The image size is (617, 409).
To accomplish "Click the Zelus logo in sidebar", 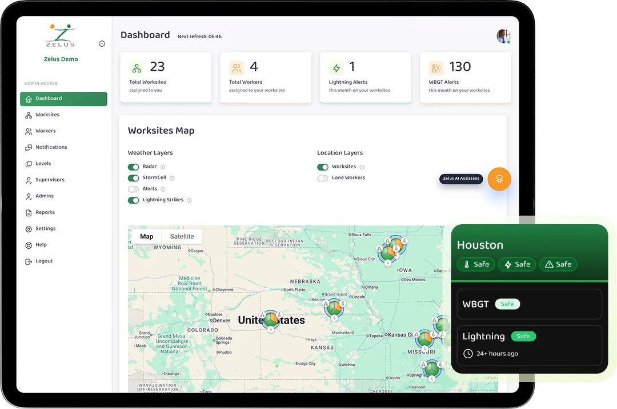I will (61, 35).
